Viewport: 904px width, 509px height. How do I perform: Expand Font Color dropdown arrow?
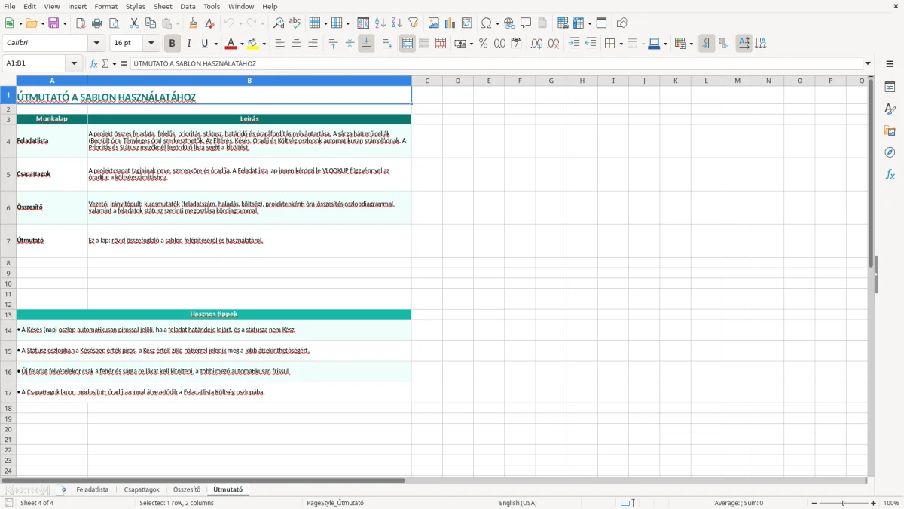click(x=242, y=44)
